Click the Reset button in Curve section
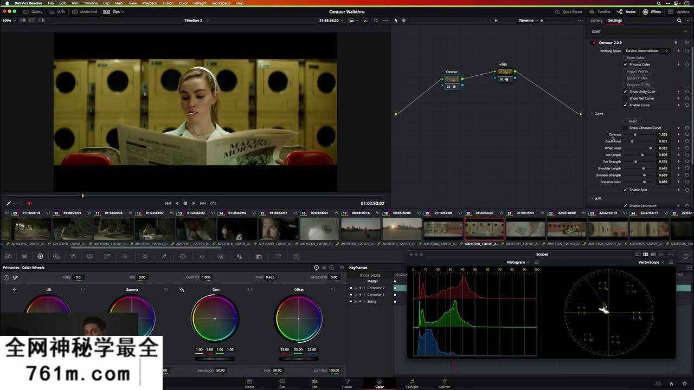The height and width of the screenshot is (390, 694). point(633,121)
